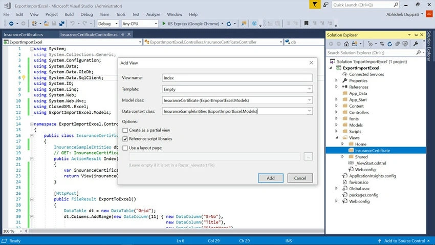Expand the Controllers folder in Solution Explorer

pos(337,112)
